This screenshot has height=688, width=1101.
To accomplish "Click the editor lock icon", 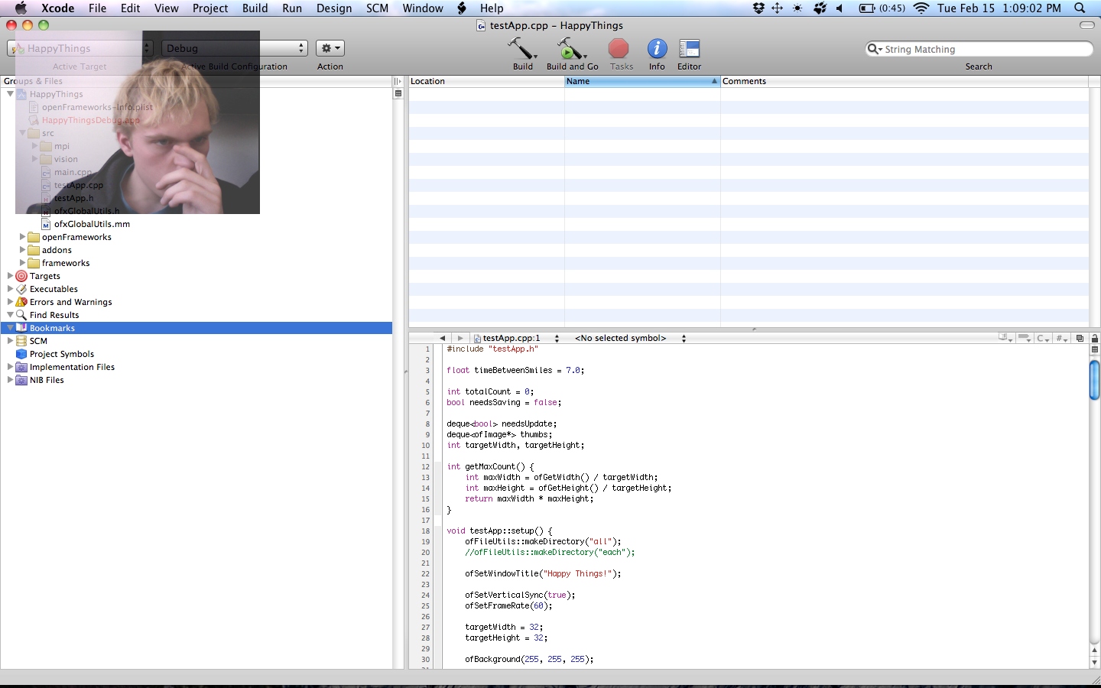I will tap(1094, 338).
